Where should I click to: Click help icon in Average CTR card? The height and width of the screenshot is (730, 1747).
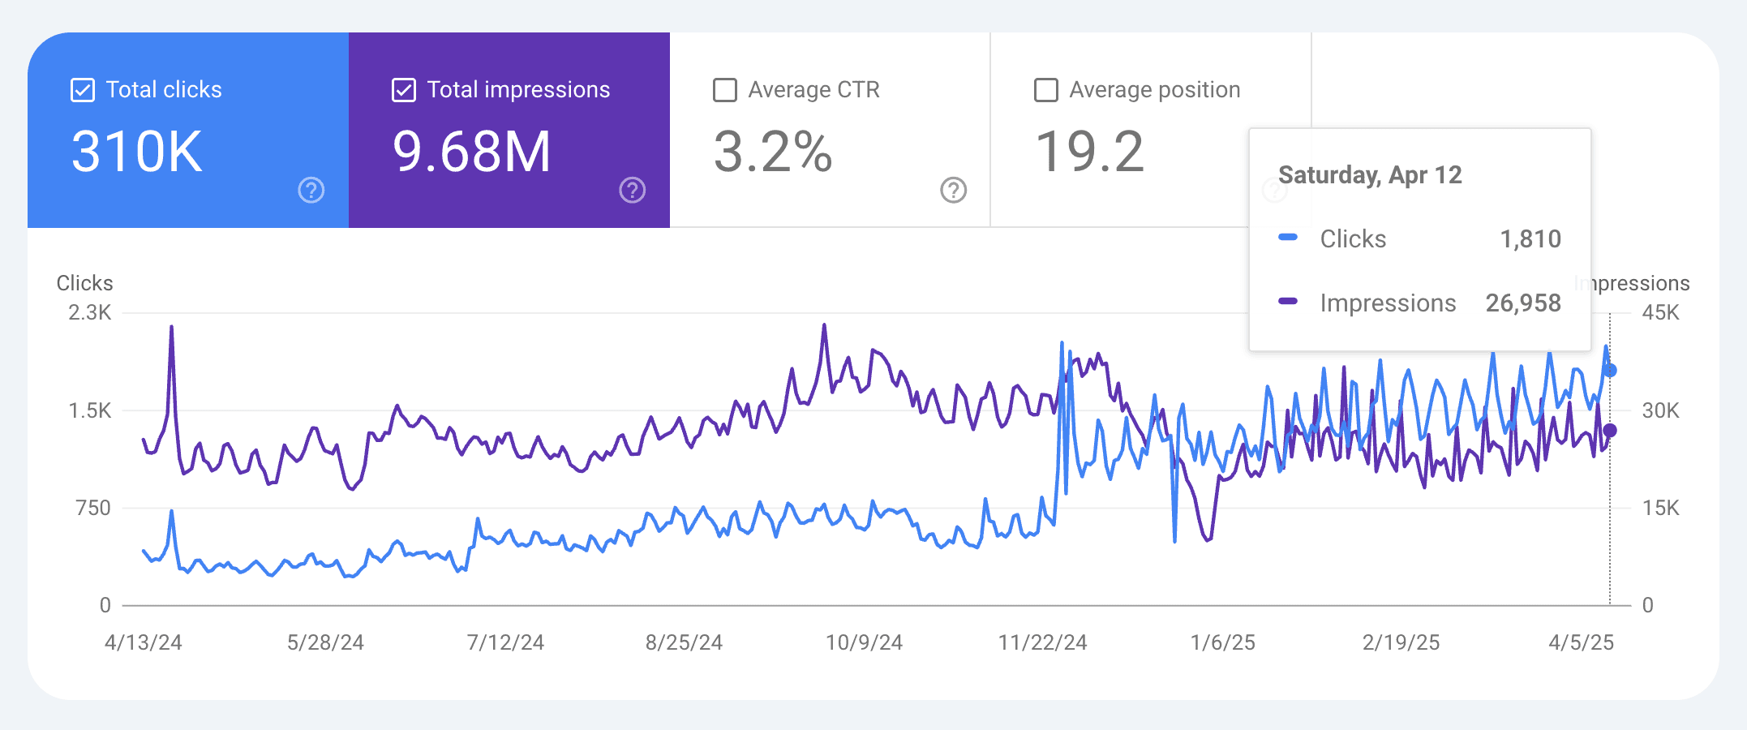click(953, 191)
